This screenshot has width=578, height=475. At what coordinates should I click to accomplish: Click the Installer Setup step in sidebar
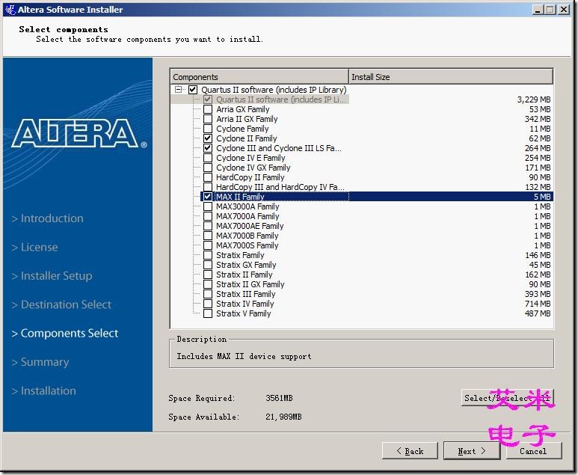tap(52, 276)
